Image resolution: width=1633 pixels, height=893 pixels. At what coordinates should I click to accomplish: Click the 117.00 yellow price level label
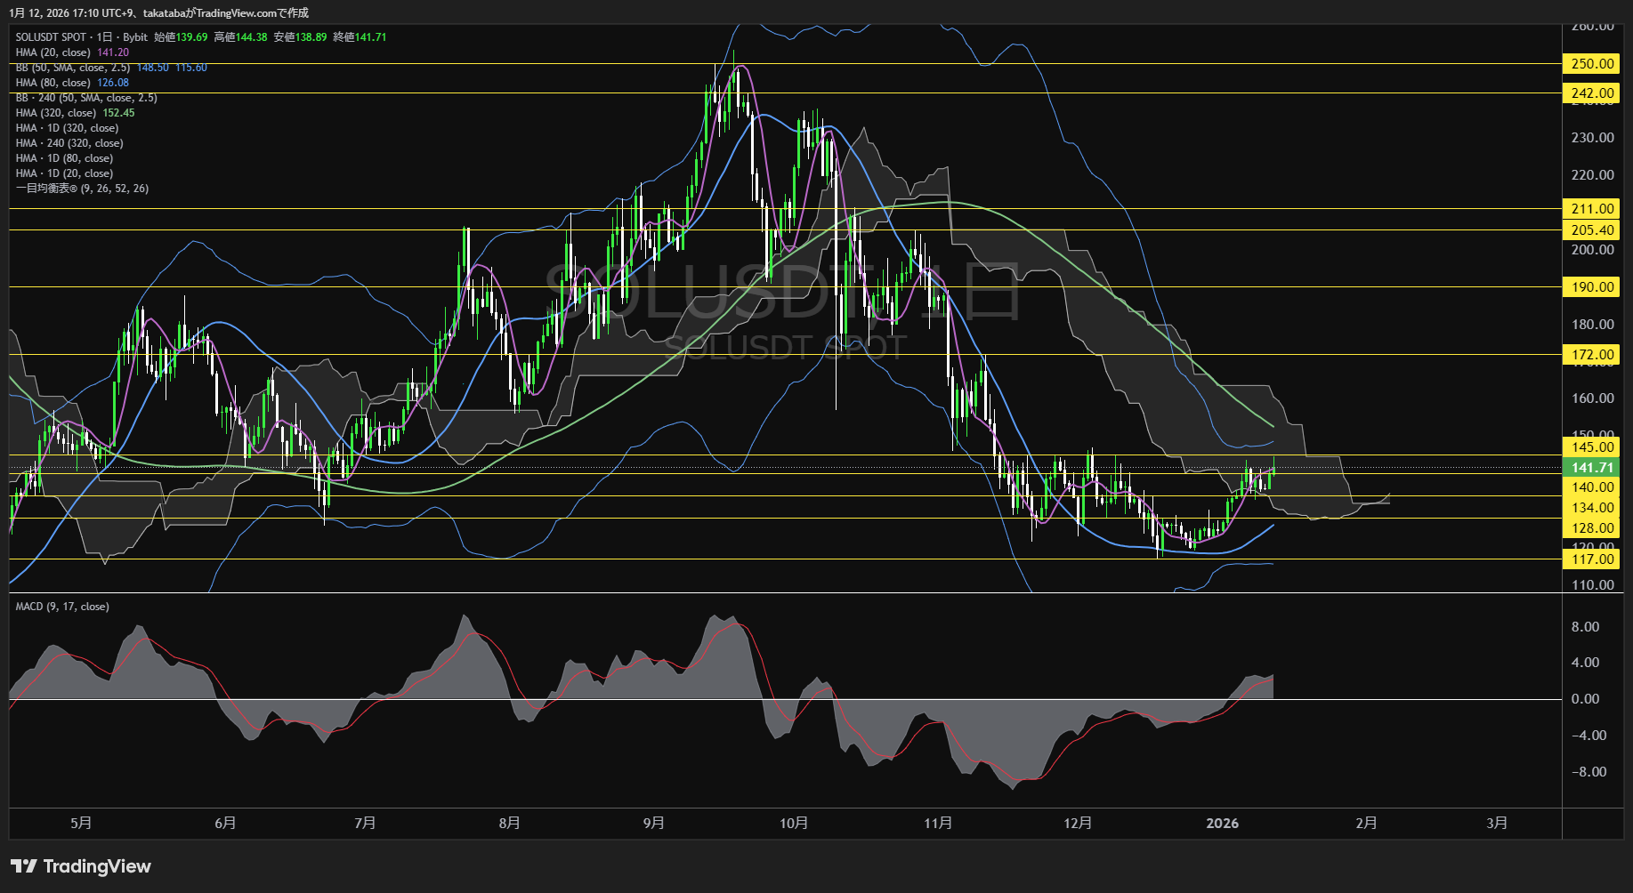pyautogui.click(x=1592, y=559)
